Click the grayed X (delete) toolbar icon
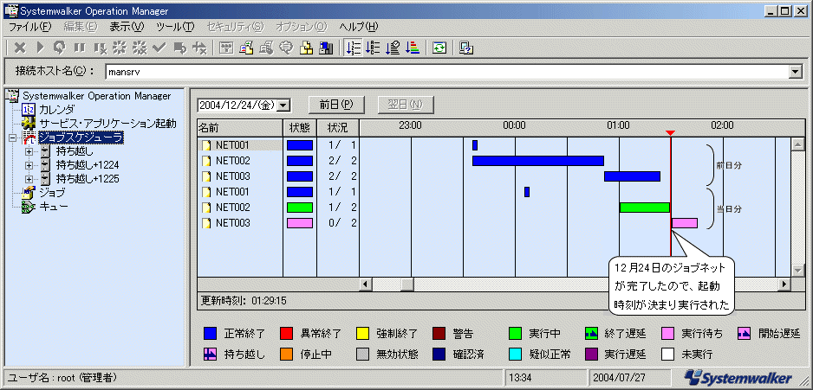 point(20,48)
